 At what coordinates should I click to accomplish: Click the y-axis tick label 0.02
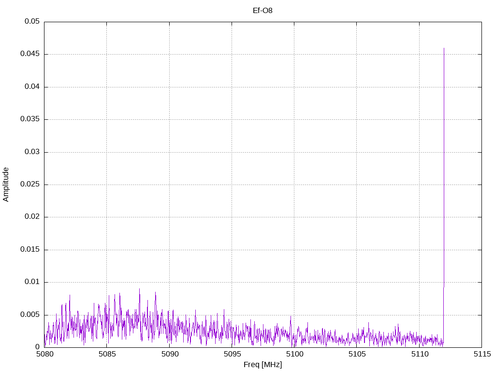tap(32, 216)
